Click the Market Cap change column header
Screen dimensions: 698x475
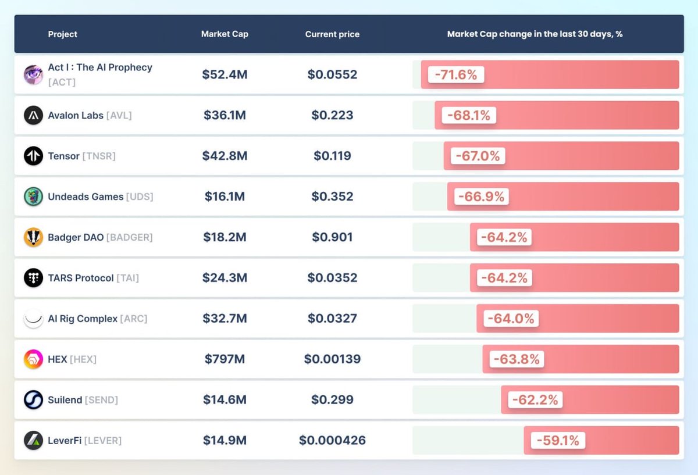[535, 34]
